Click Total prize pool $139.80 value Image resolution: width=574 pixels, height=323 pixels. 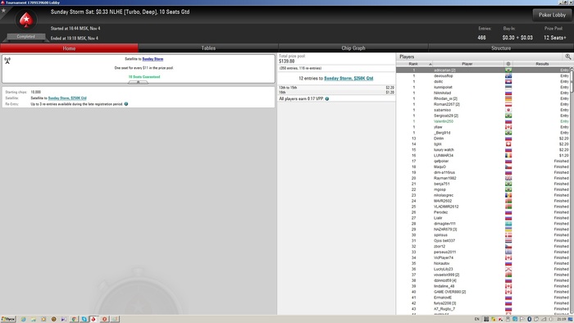pos(287,61)
